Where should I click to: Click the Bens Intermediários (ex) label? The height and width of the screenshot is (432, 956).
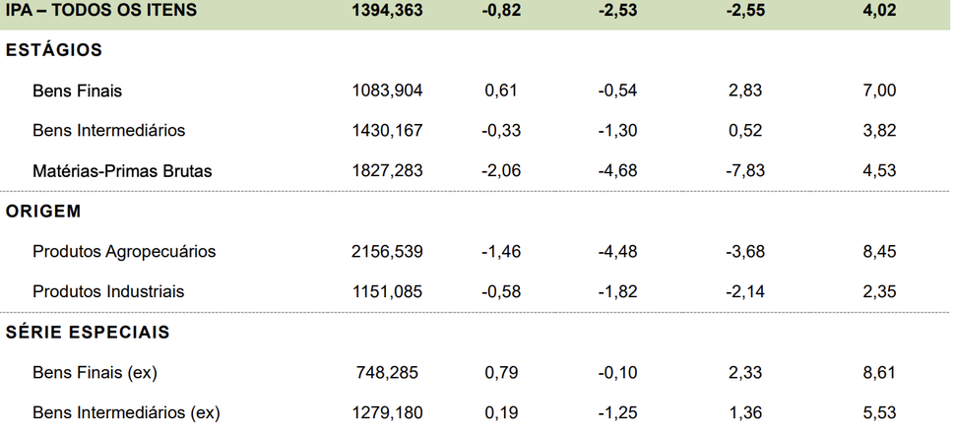[126, 412]
